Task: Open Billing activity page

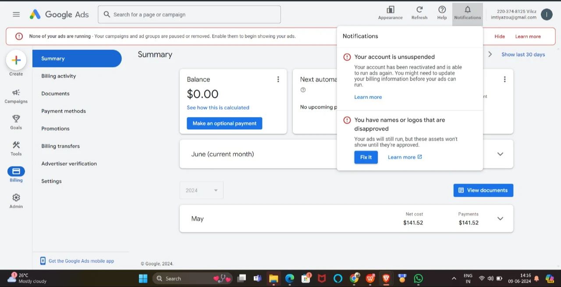Action: click(x=59, y=76)
